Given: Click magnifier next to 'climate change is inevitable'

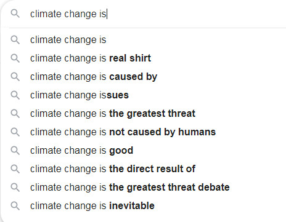Looking at the screenshot, I should click(x=15, y=206).
